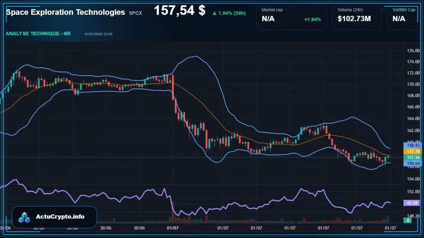Click the Space Exploration Technologies title
This screenshot has width=424, height=238.
pos(66,12)
